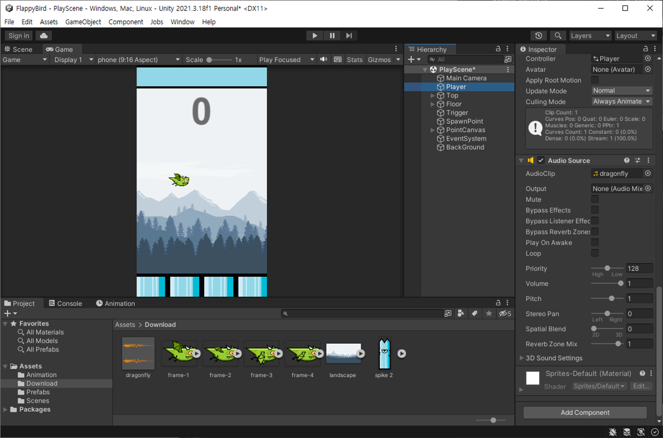Open the Game view kebab menu

[395, 49]
